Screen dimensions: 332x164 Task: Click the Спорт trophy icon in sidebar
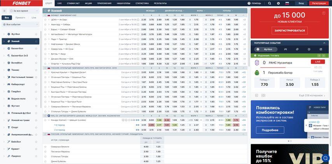pyautogui.click(x=9, y=127)
